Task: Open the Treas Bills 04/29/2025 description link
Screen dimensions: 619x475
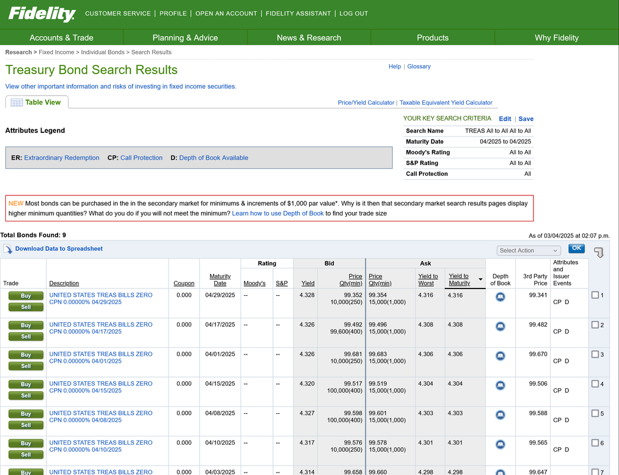Action: point(101,299)
